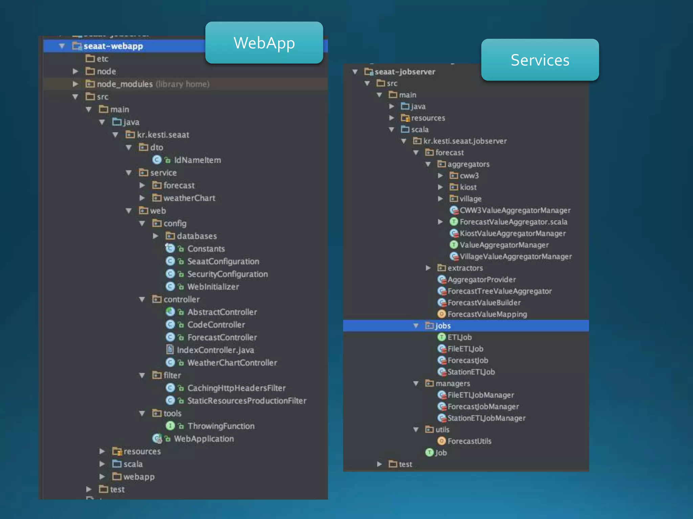Click the ThrowingFunction interface icon
The image size is (693, 519).
tap(170, 426)
